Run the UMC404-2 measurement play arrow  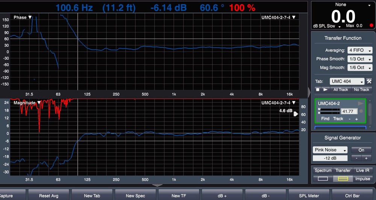click(x=361, y=103)
